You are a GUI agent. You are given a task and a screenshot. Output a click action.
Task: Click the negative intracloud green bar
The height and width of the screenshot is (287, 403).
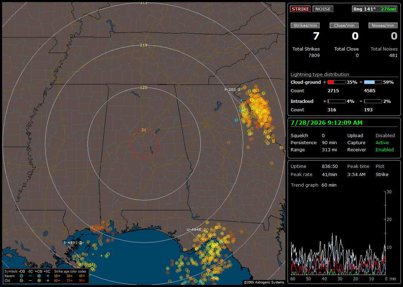tap(373, 101)
